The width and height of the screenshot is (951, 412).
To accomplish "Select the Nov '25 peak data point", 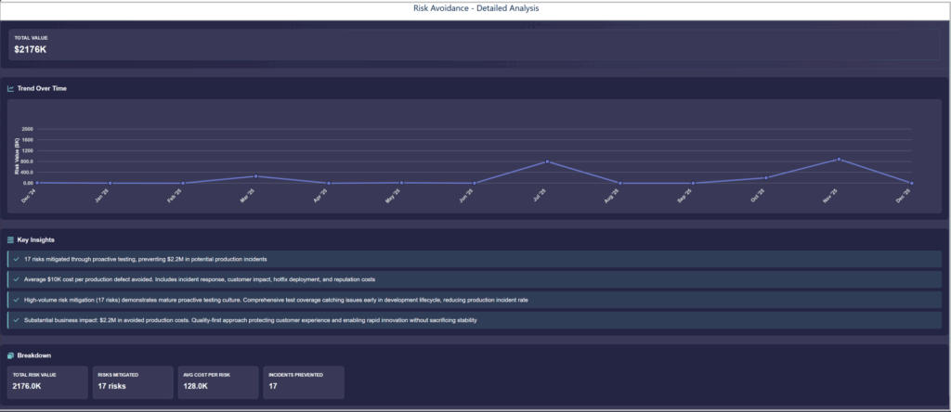I will [839, 160].
